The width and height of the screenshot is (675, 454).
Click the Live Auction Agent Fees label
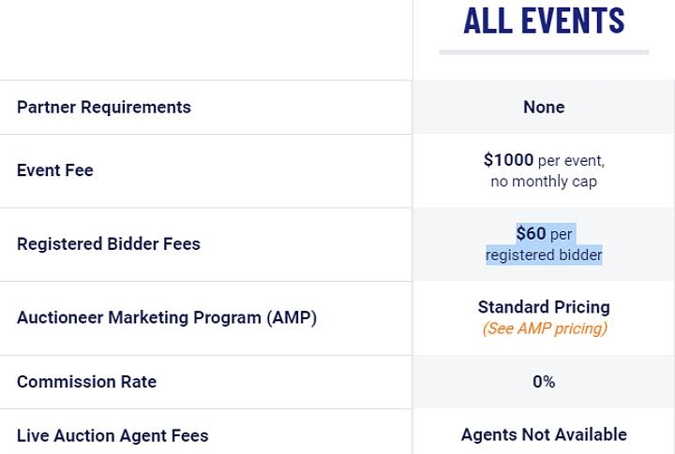coord(112,435)
